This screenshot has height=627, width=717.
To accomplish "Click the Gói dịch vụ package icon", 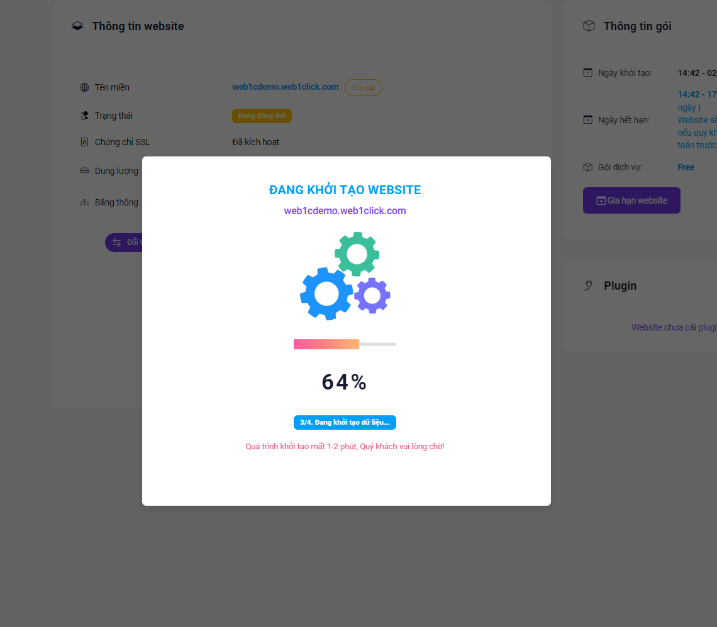I will (587, 167).
